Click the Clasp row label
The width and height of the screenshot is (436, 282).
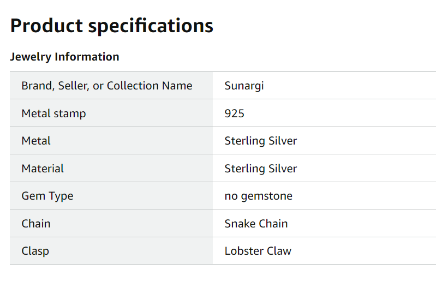(x=35, y=251)
